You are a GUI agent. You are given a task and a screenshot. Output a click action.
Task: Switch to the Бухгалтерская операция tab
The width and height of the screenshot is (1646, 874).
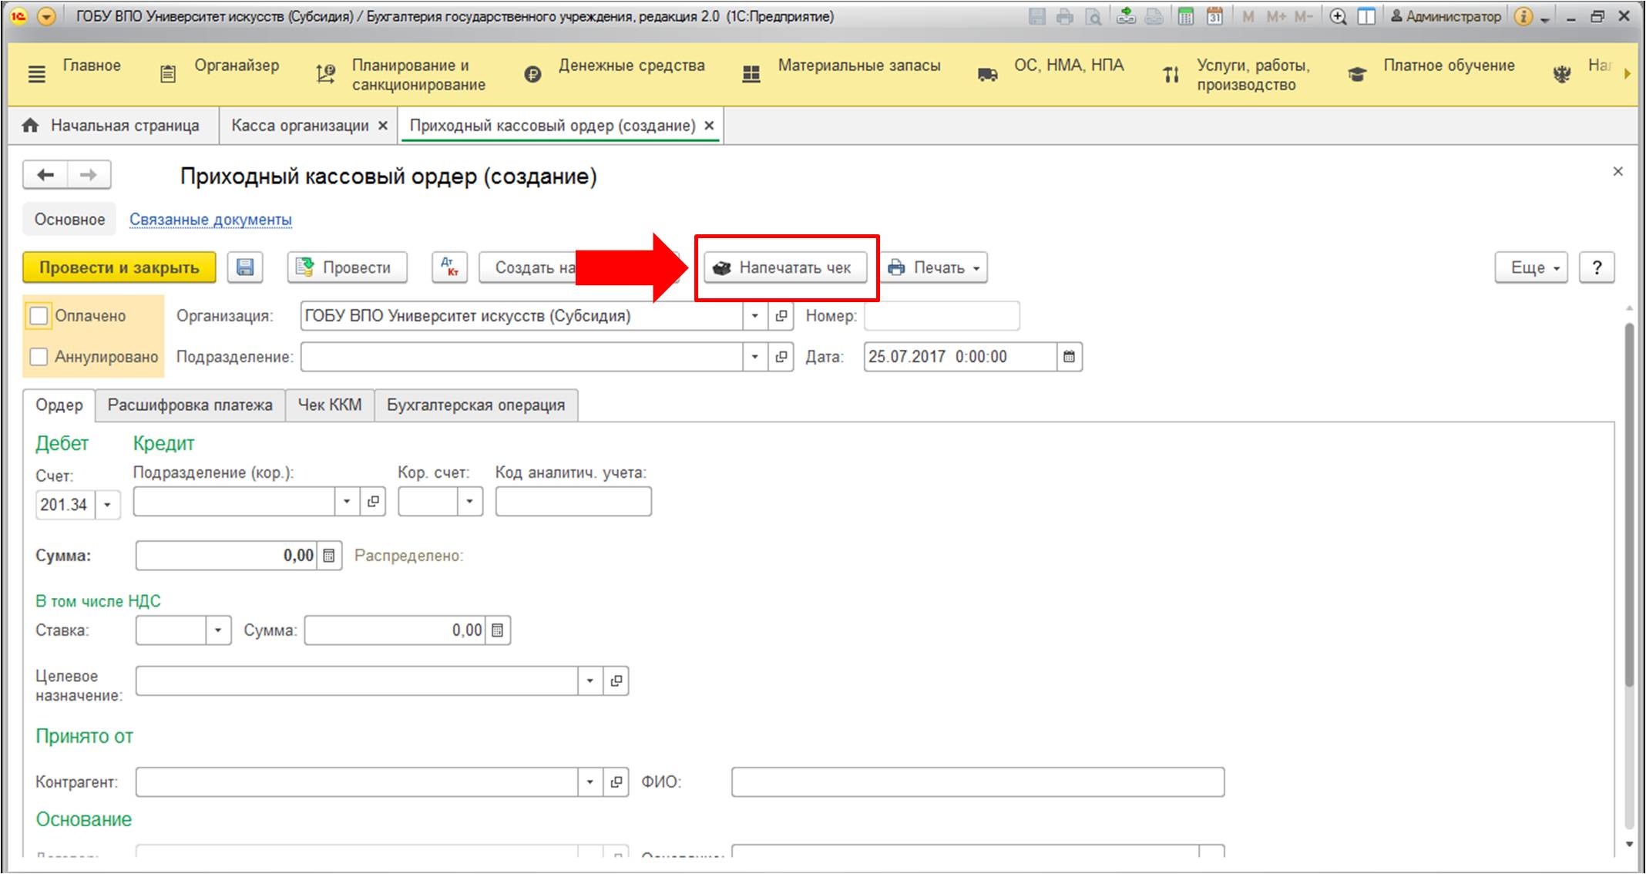(475, 405)
